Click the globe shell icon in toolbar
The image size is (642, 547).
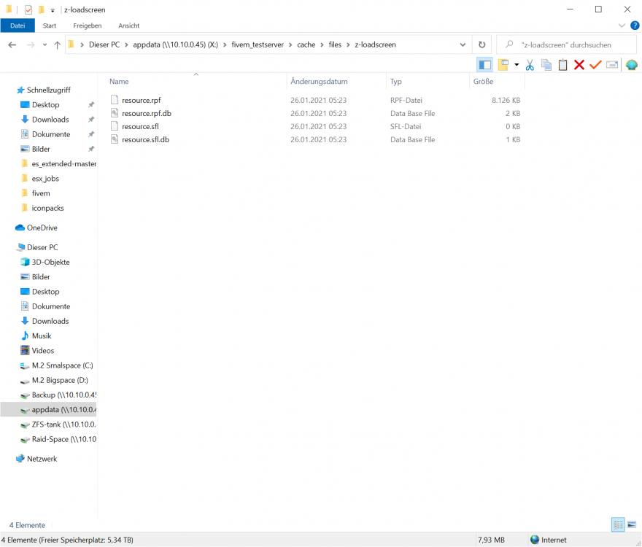click(631, 65)
